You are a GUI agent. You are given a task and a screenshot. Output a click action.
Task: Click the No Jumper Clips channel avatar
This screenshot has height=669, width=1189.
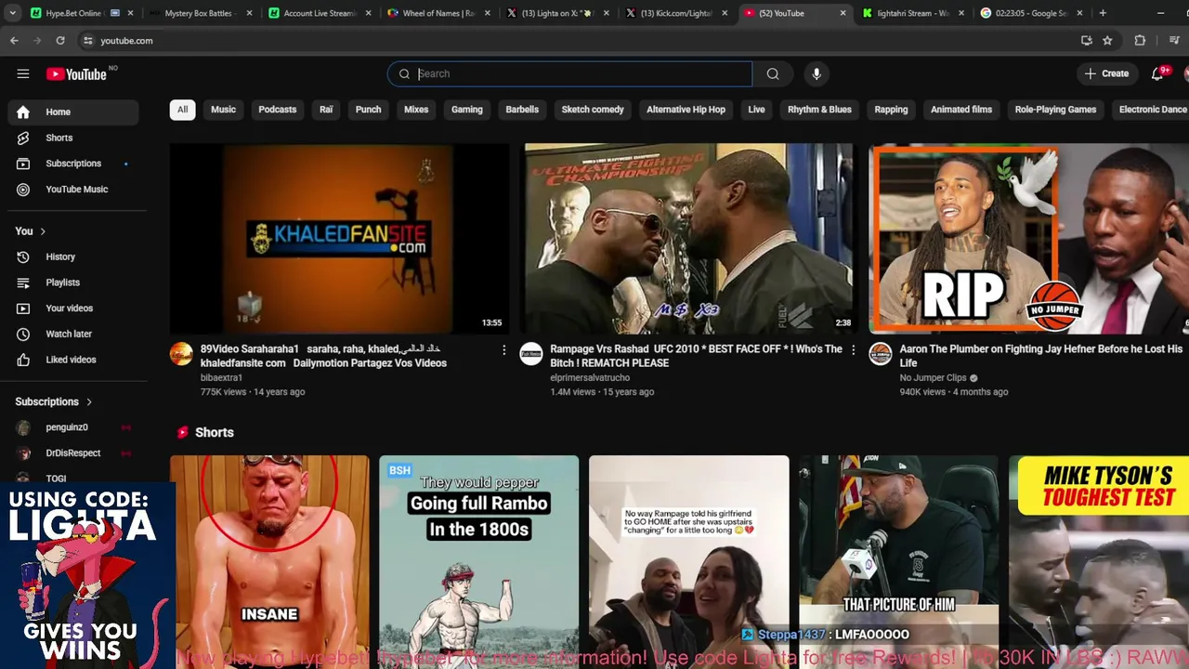(x=880, y=354)
